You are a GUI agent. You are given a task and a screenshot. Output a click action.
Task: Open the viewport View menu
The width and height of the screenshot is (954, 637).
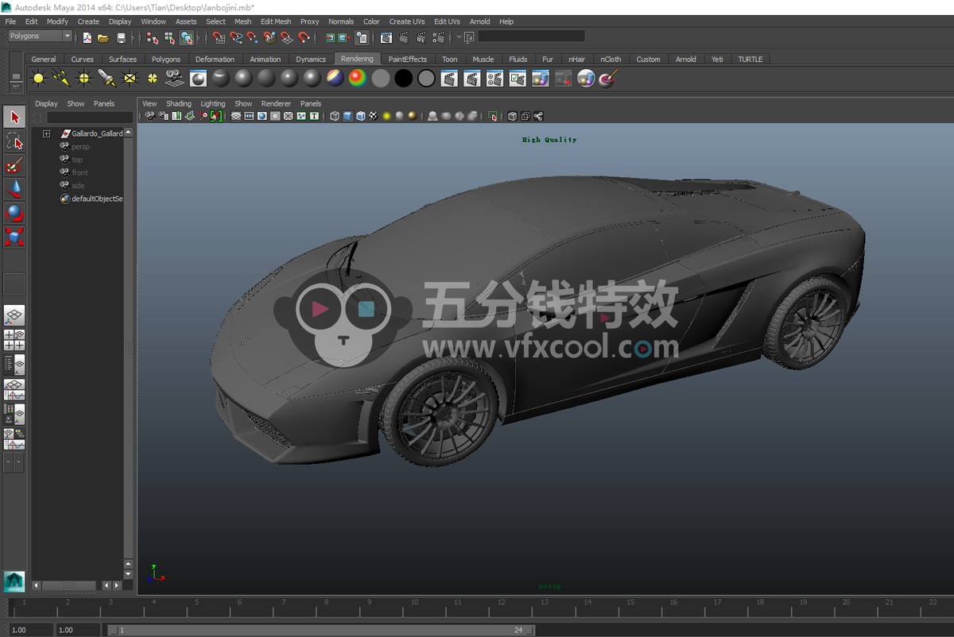click(x=149, y=103)
